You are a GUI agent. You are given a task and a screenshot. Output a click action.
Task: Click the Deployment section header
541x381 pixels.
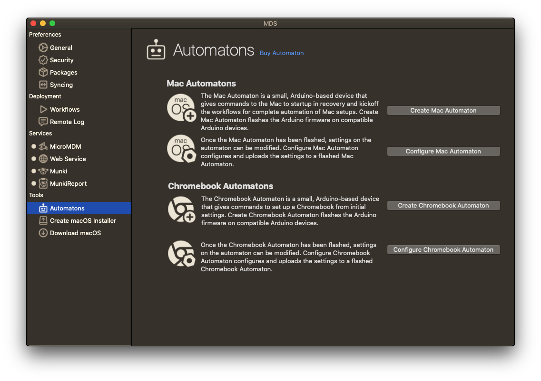click(45, 96)
